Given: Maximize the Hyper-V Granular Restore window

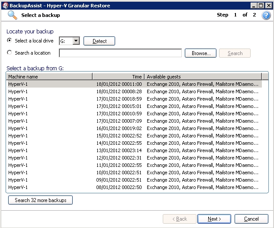Looking at the screenshot, I should click(x=261, y=6).
